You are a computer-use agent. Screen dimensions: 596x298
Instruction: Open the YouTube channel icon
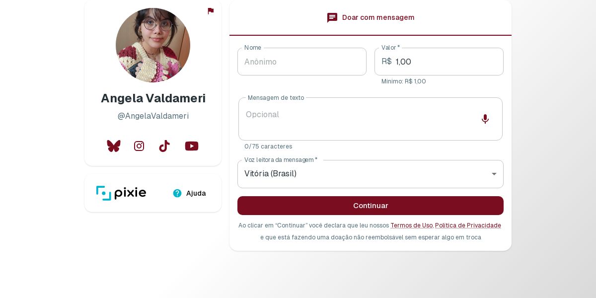point(192,146)
